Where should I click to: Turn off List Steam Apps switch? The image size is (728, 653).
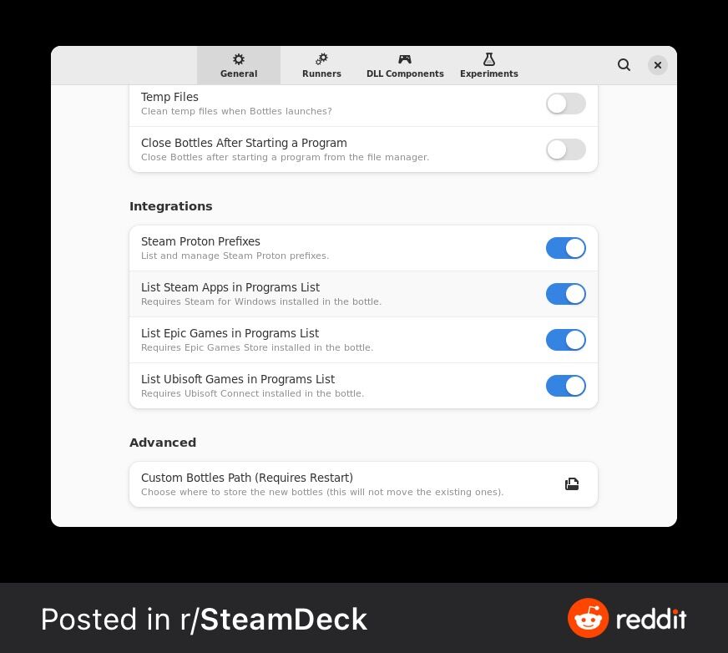[565, 294]
